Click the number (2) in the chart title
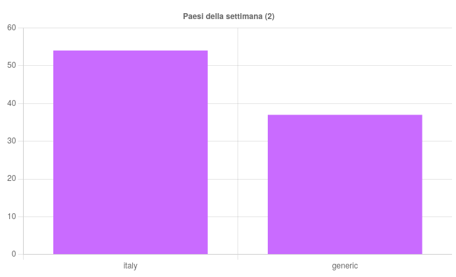Viewport: 456px width, 277px height. 269,16
